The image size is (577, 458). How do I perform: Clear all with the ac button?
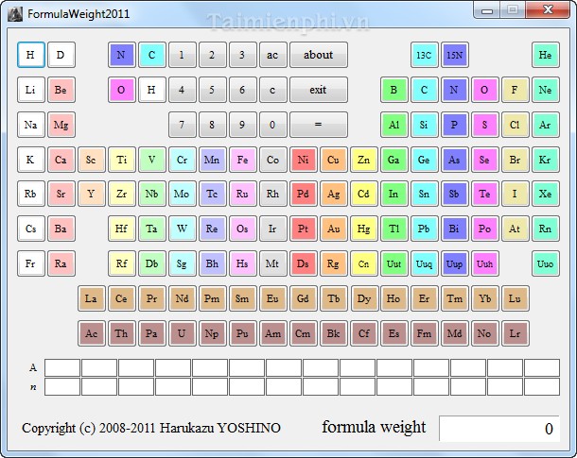pyautogui.click(x=272, y=55)
